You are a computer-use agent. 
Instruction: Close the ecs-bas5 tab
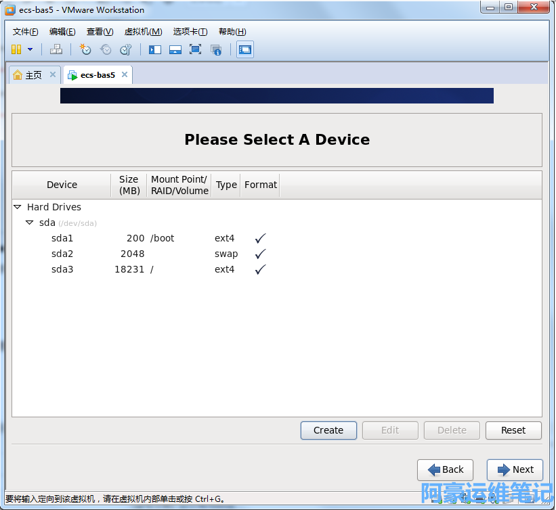125,75
